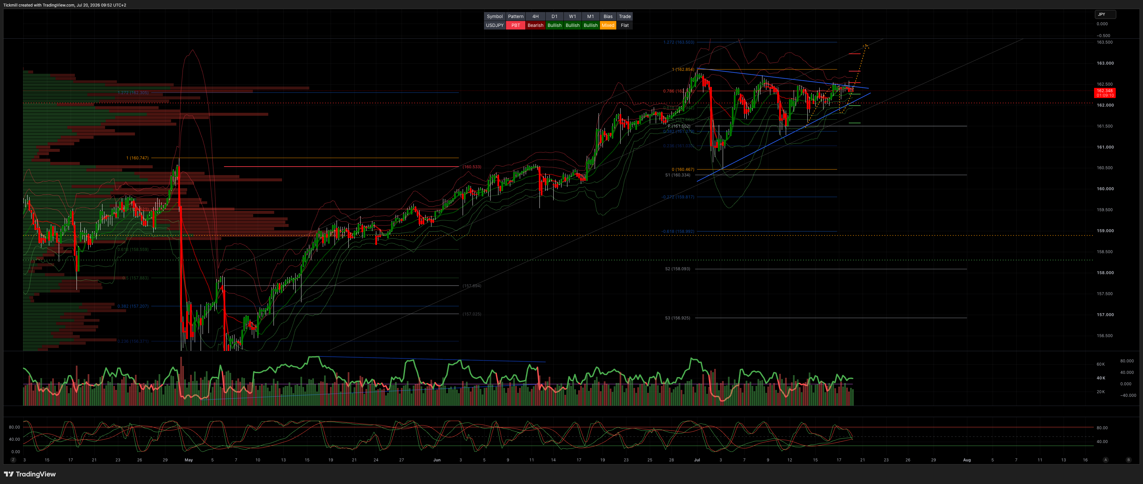Click the 20 K volume scale label
This screenshot has width=1143, height=484.
click(1101, 392)
